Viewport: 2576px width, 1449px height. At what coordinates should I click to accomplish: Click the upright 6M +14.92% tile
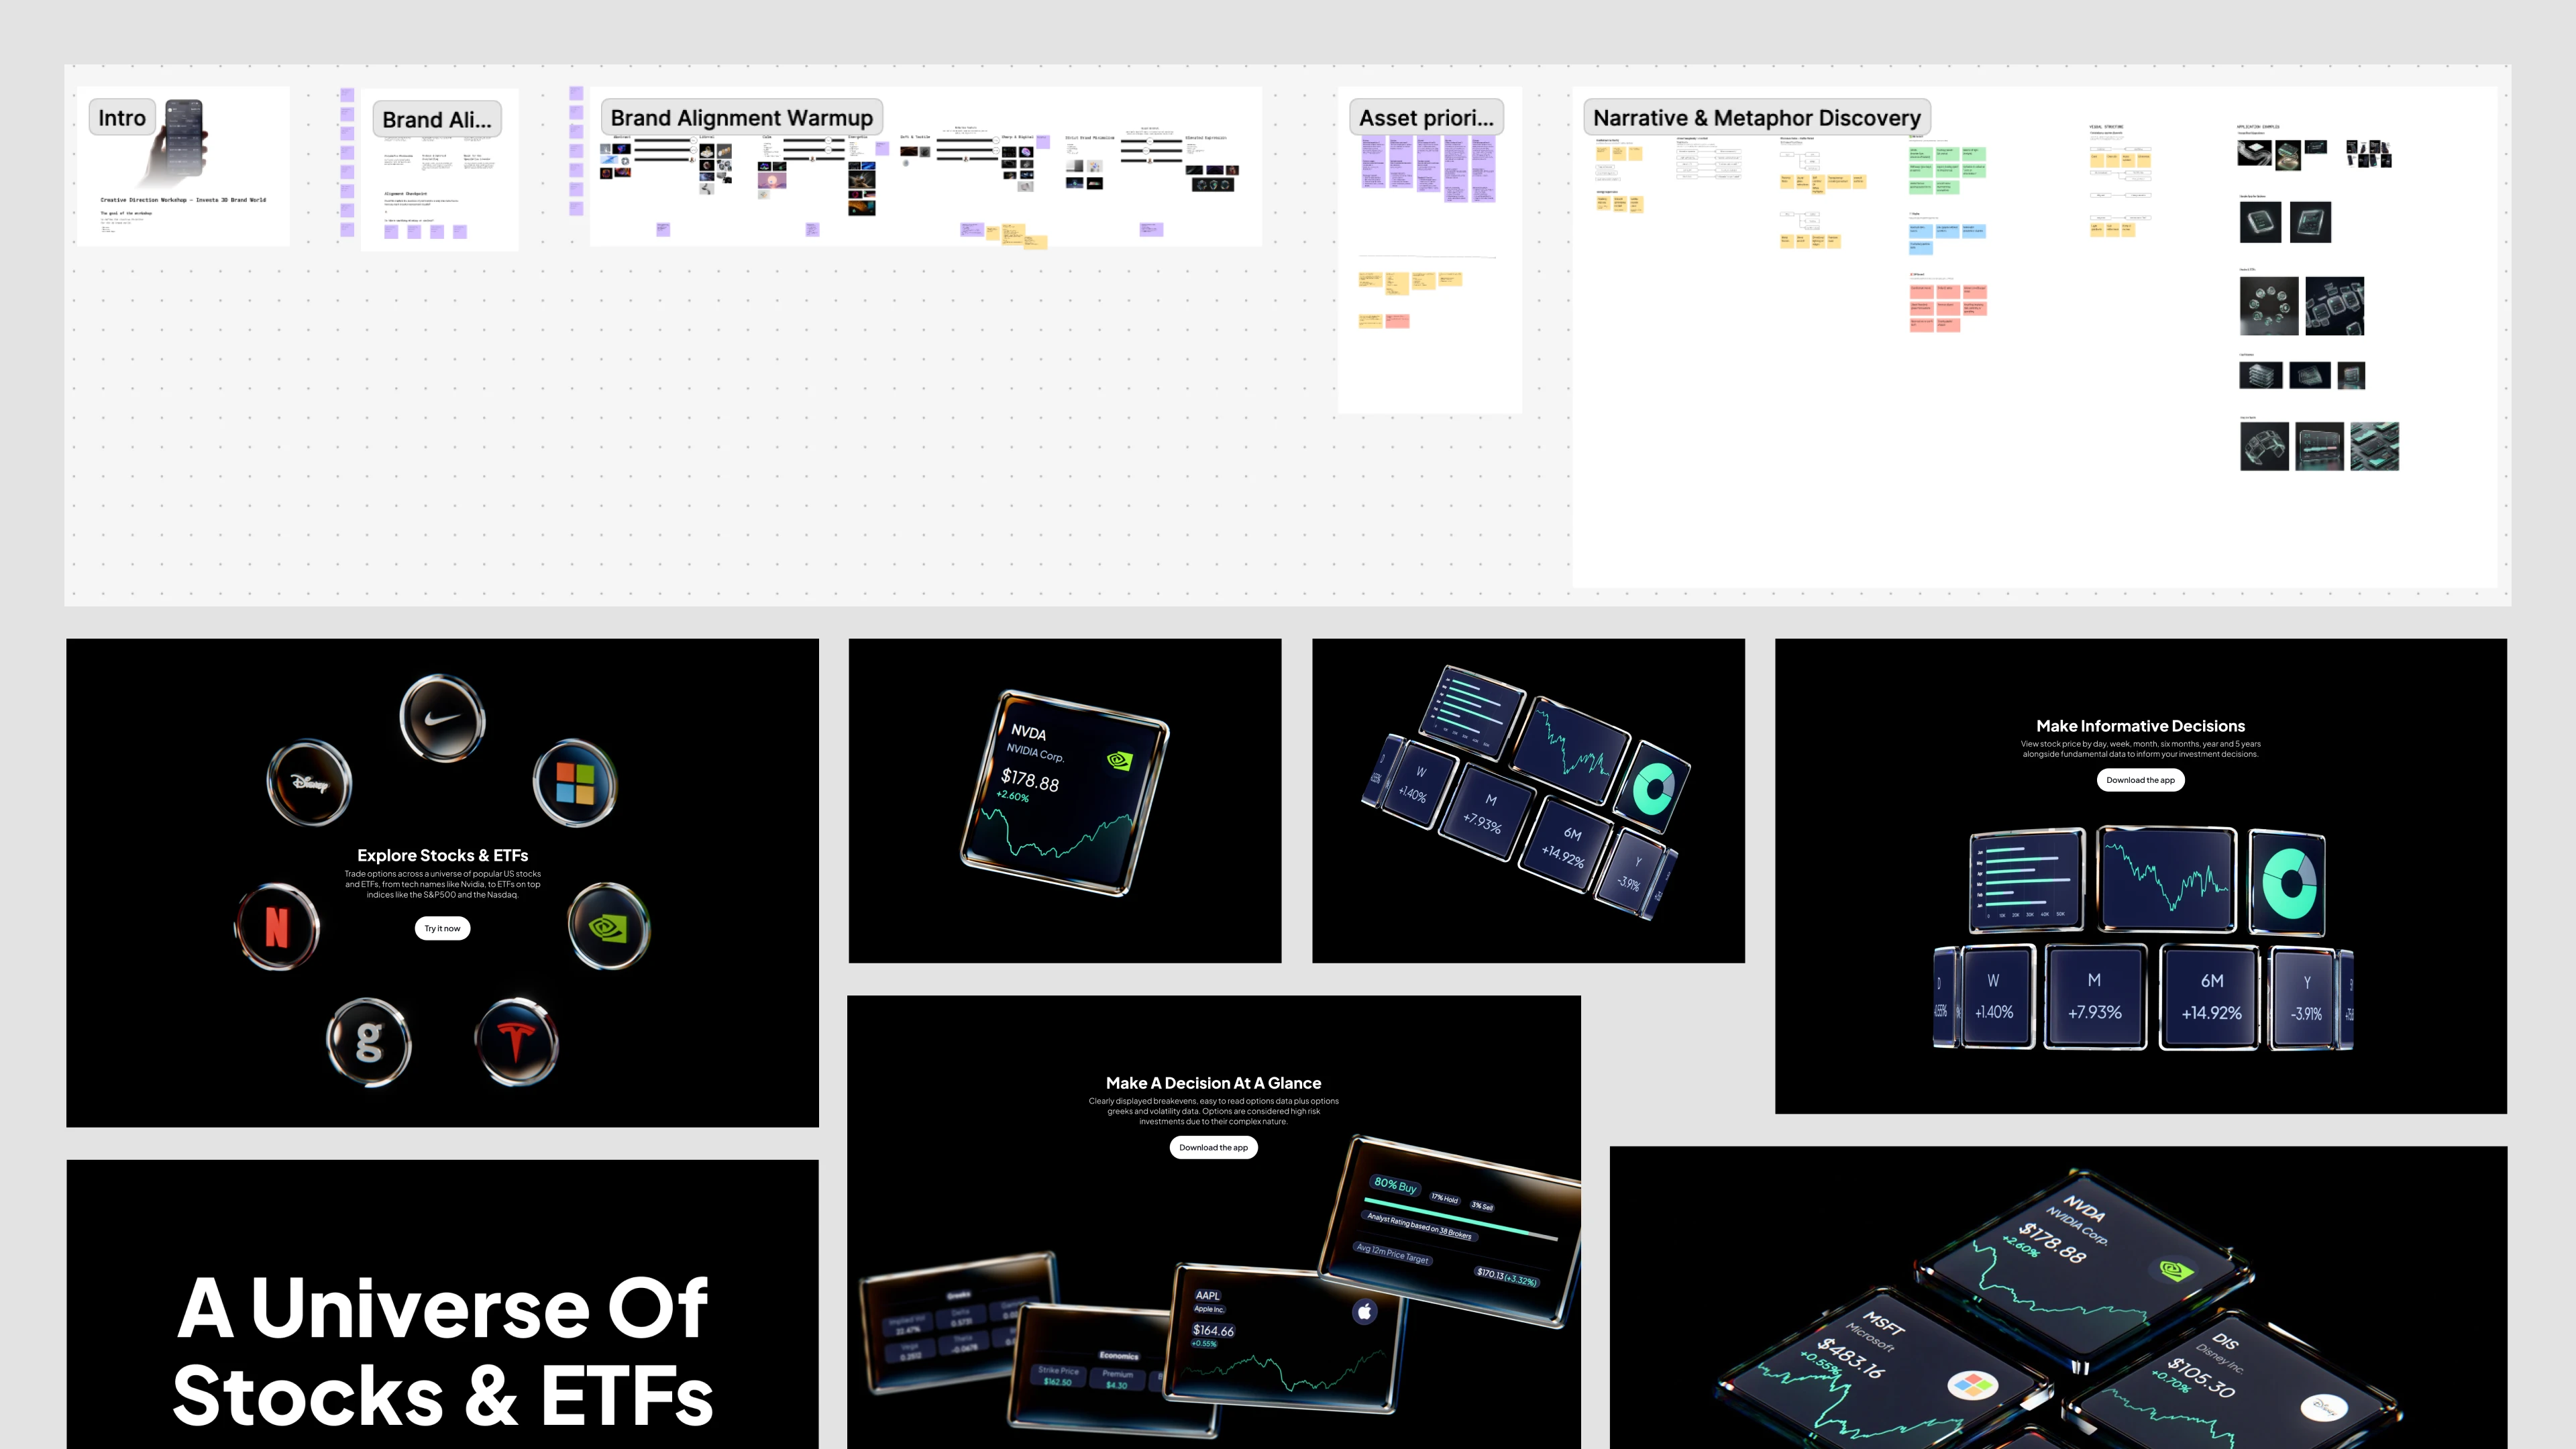coord(2211,997)
